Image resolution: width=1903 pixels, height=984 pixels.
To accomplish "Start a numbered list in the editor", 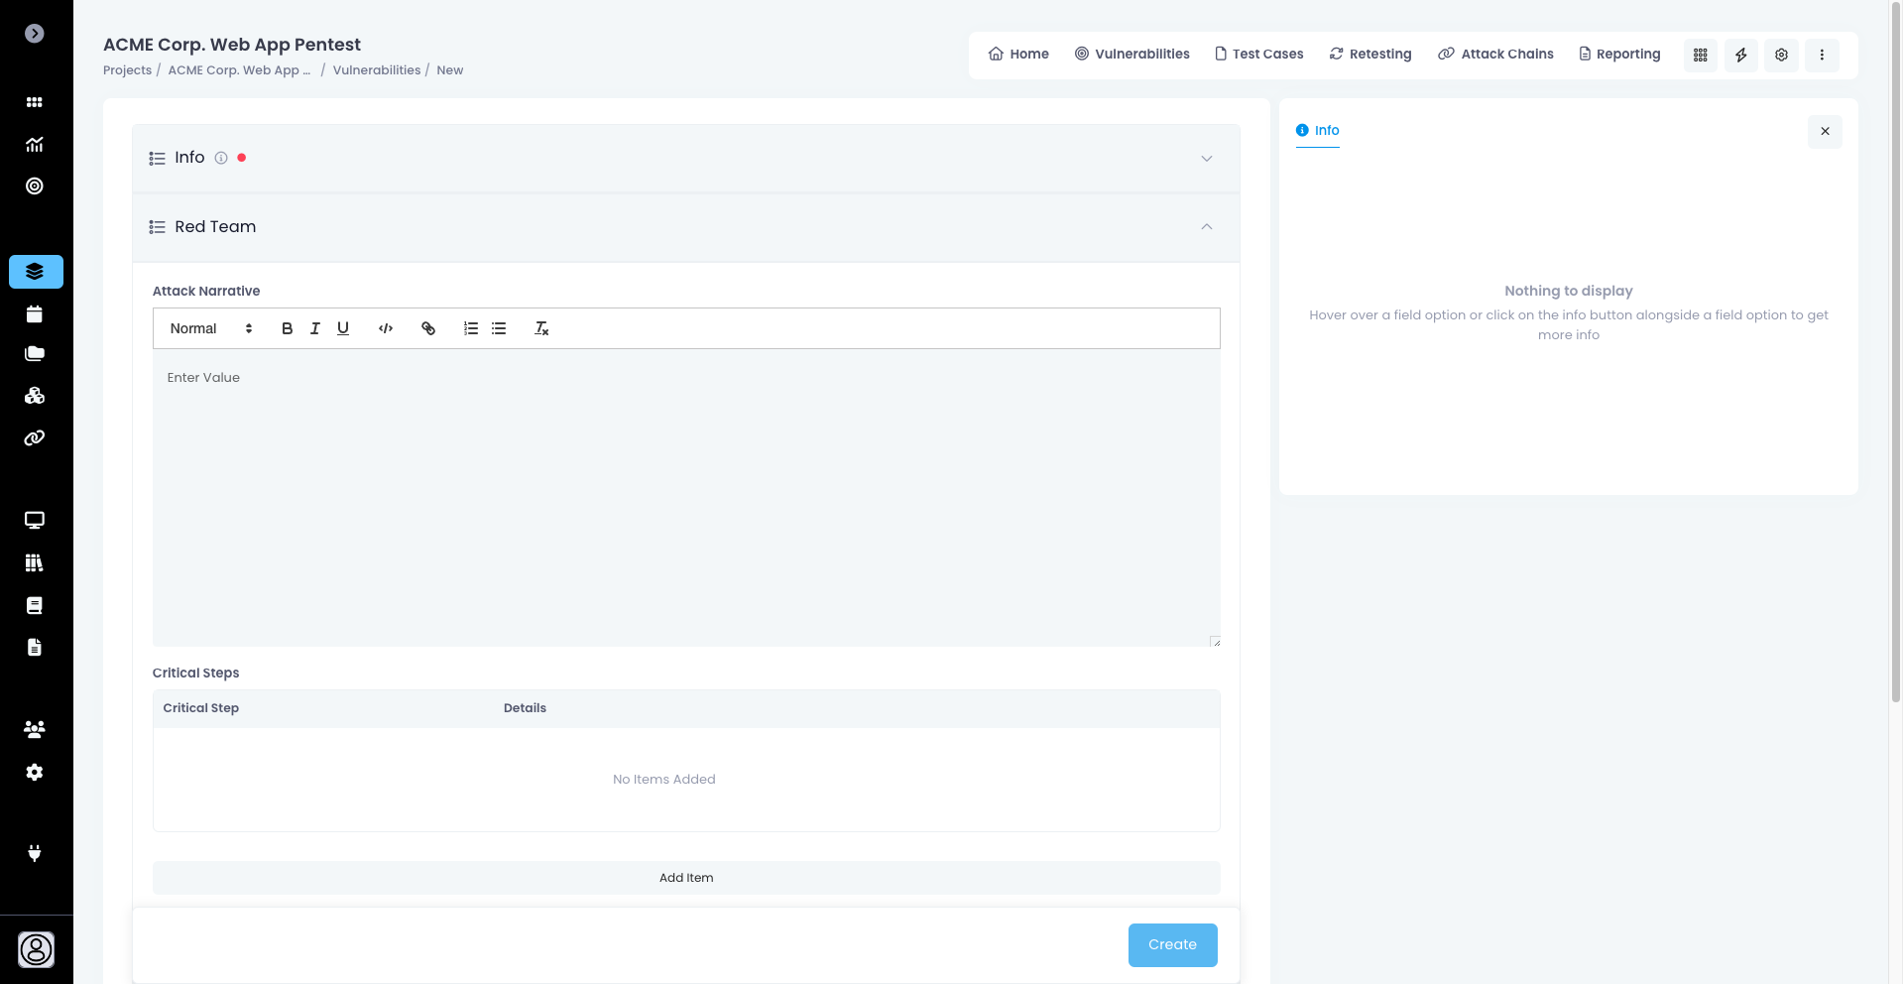I will 471,328.
